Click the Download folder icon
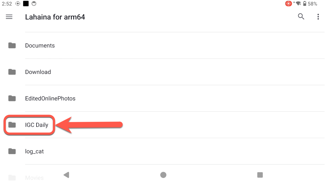327x183 pixels. coord(12,72)
